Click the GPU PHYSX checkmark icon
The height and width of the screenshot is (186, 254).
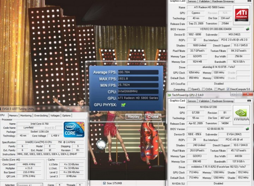(x=123, y=105)
